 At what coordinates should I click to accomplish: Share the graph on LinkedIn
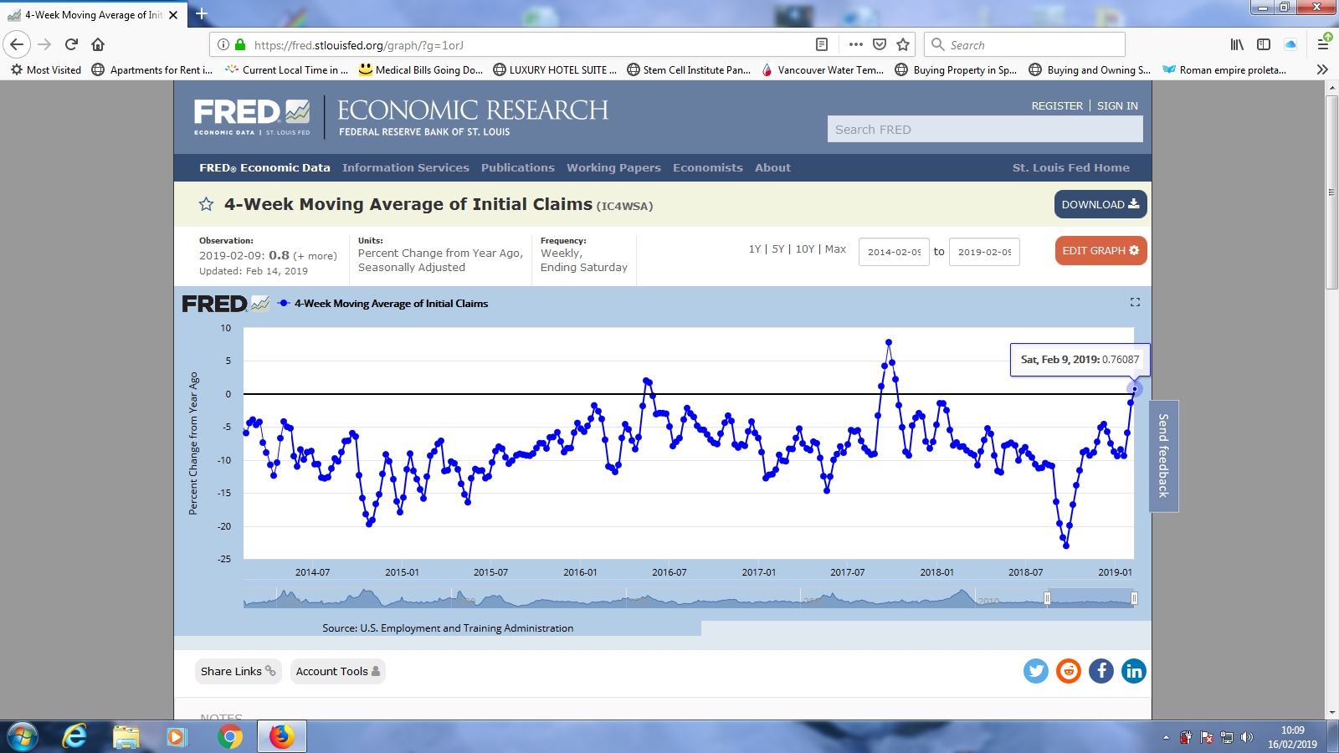(1133, 671)
